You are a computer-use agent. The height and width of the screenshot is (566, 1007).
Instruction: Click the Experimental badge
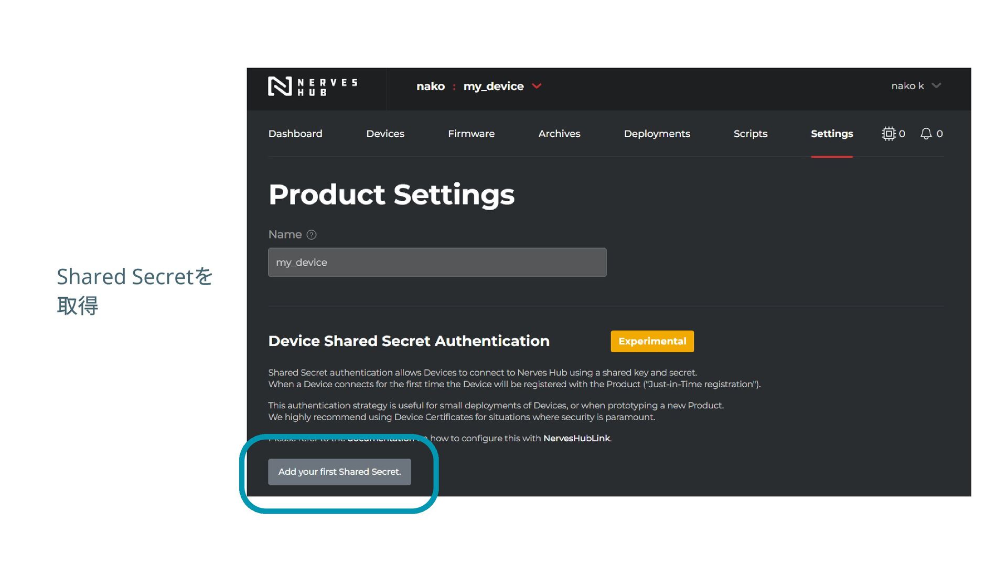(652, 341)
